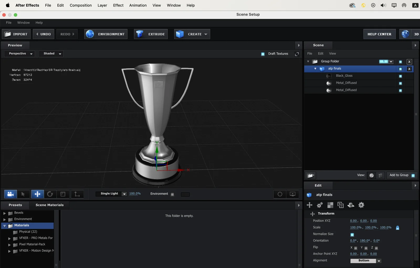Open Materials settings in the Edit panel
This screenshot has width=420, height=268.
(330, 205)
